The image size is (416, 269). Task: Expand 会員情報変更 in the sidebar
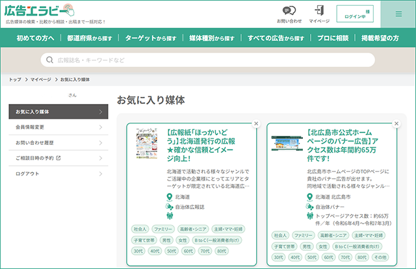click(58, 127)
